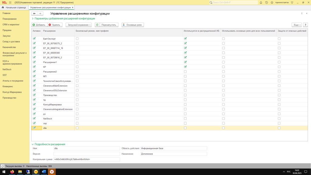This screenshot has width=311, height=175.
Task: Show history using the clock icon
Action: tap(266, 2)
